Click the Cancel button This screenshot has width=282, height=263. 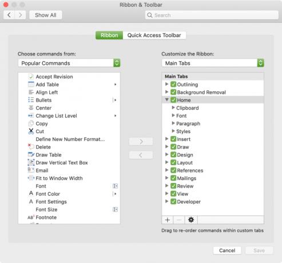coord(227,250)
